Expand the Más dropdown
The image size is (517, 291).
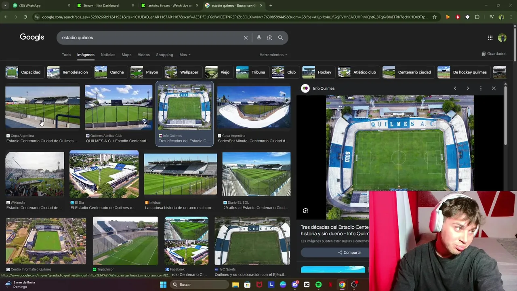[185, 55]
